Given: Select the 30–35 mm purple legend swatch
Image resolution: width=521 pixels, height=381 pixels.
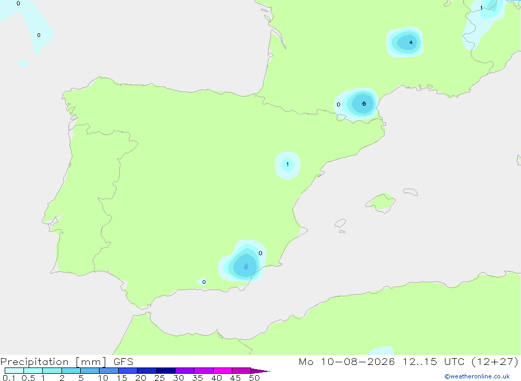Looking at the screenshot, I should 184,371.
